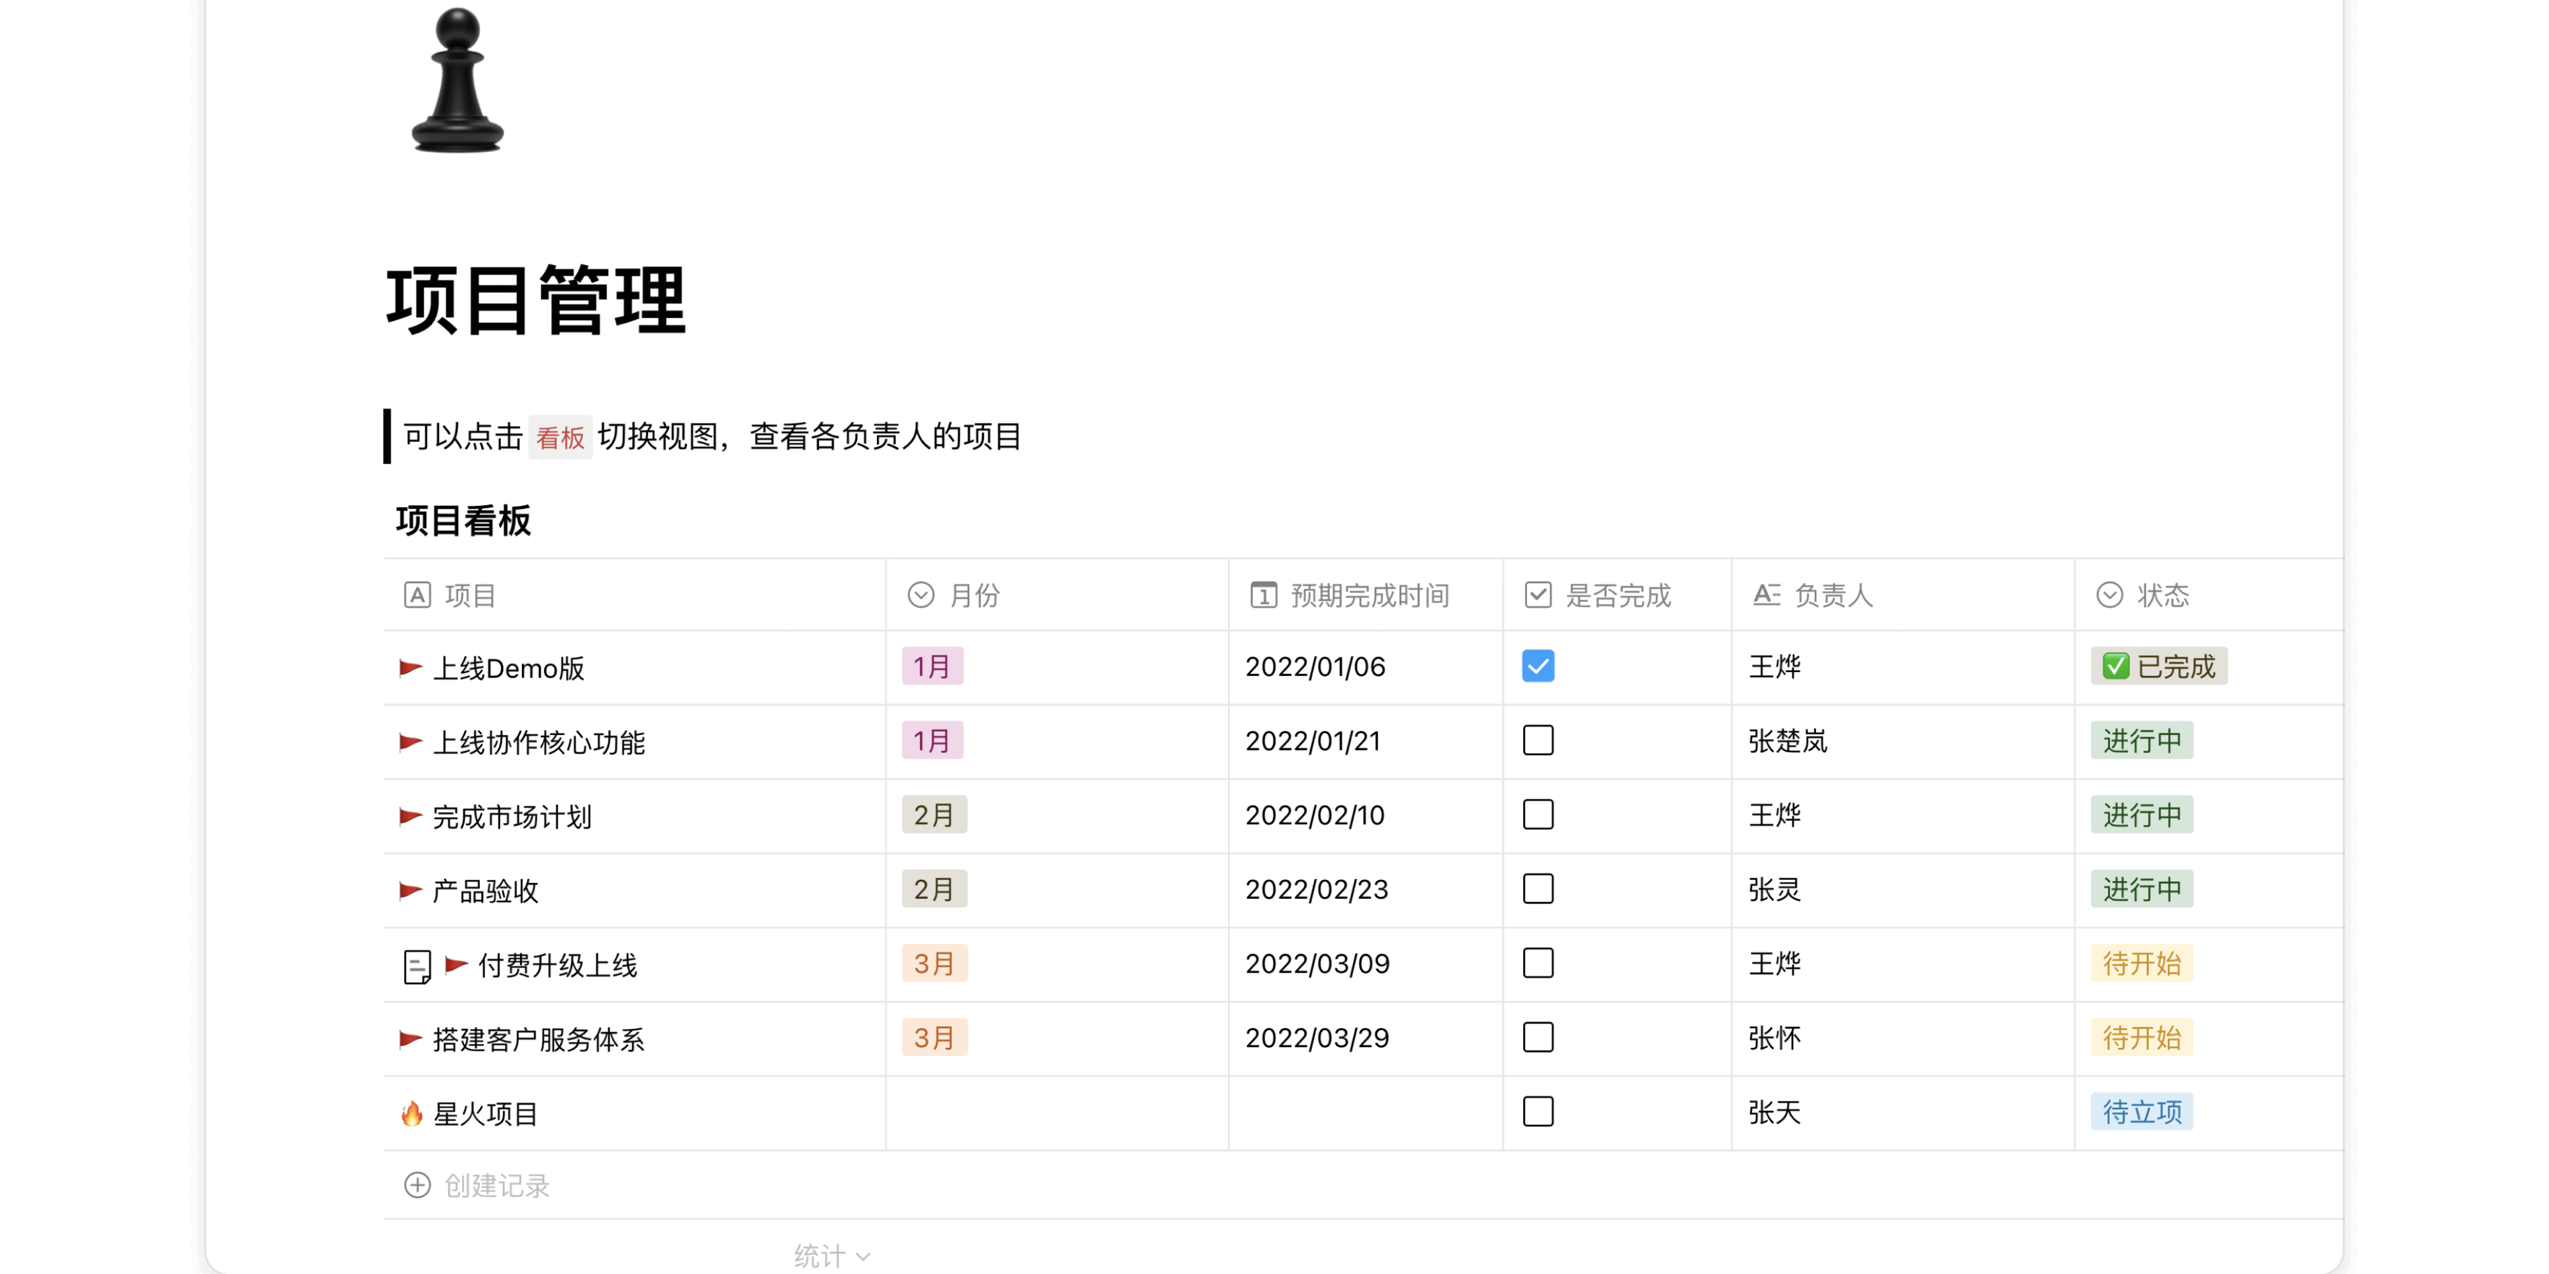The height and width of the screenshot is (1274, 2549).
Task: Click the page icon beside 付费升级上线
Action: (417, 966)
